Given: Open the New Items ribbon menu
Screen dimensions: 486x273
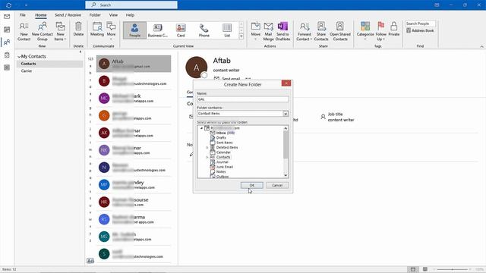Looking at the screenshot, I should pos(61,31).
